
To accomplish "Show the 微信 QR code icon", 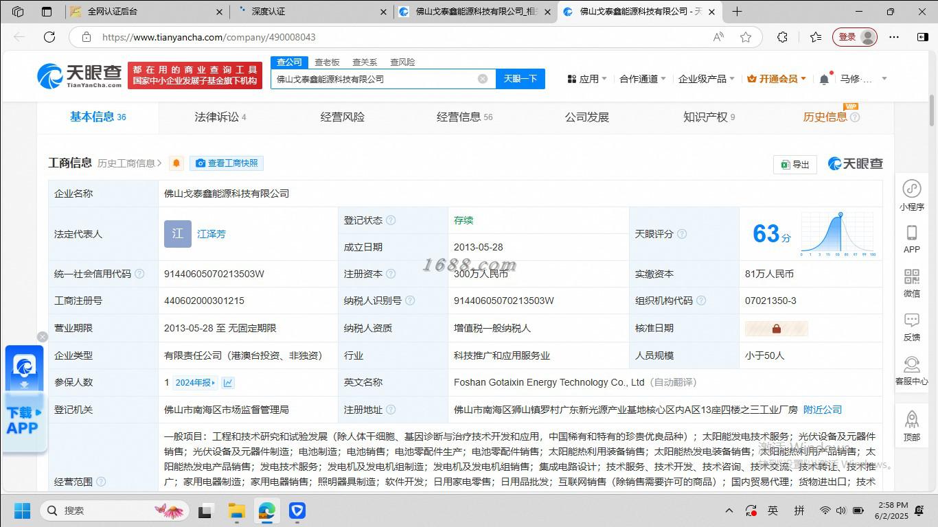I will (x=911, y=277).
